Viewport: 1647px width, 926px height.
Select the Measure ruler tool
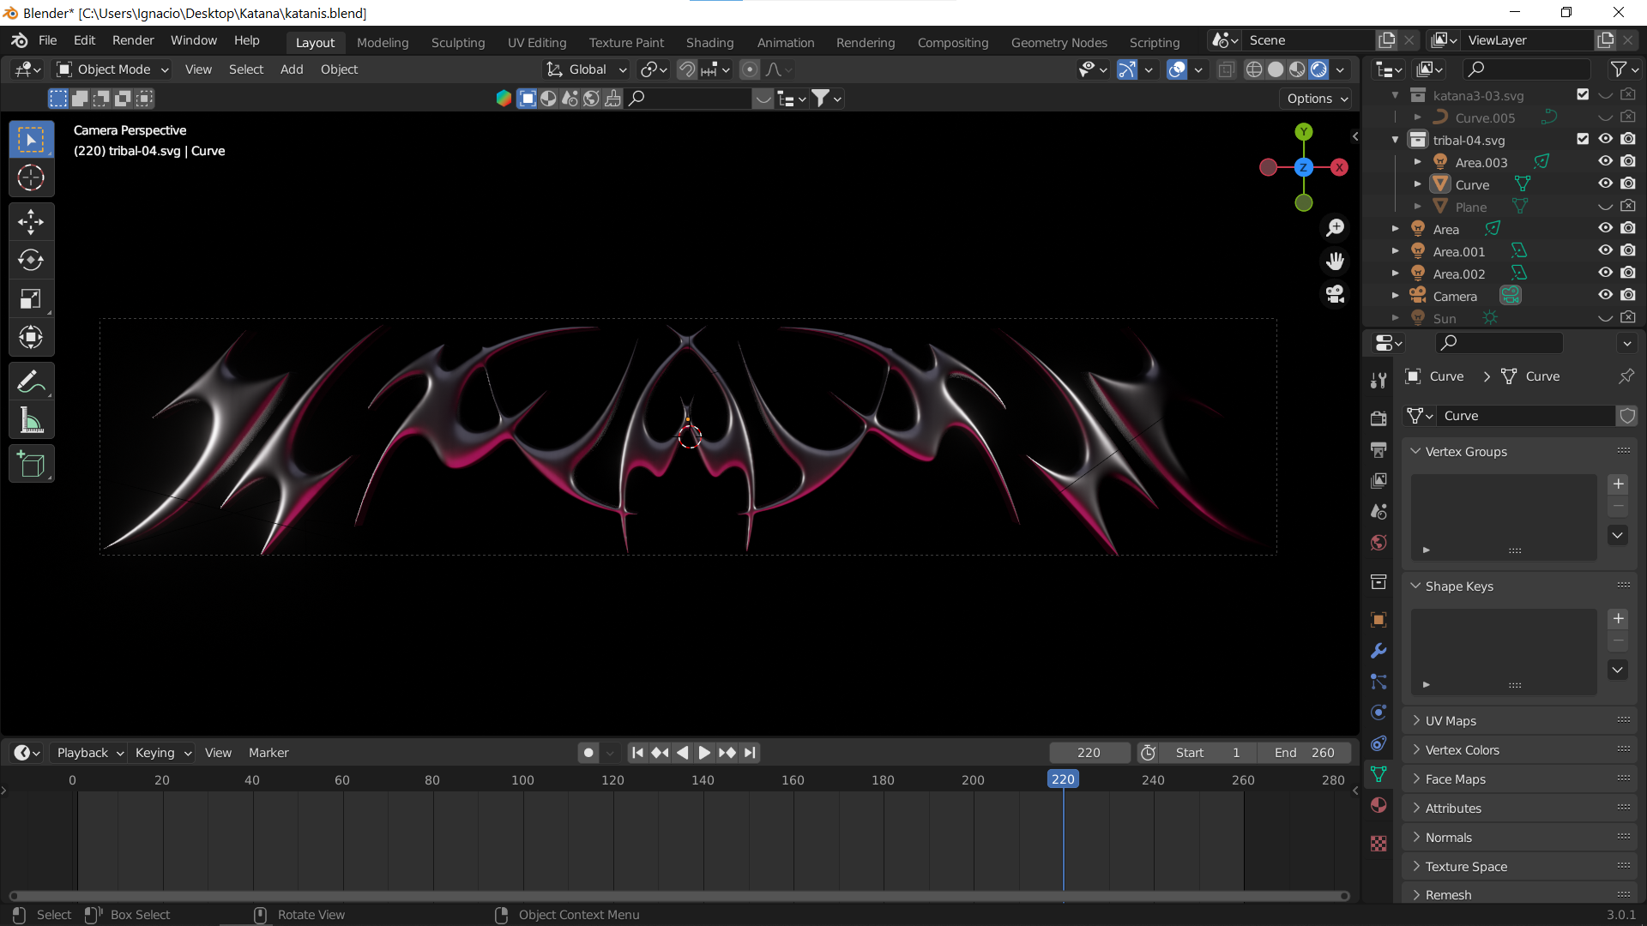click(x=31, y=421)
